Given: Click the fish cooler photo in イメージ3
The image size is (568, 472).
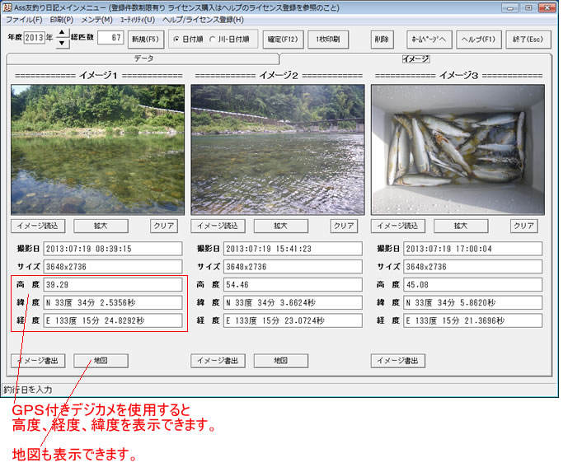Looking at the screenshot, I should (458, 149).
